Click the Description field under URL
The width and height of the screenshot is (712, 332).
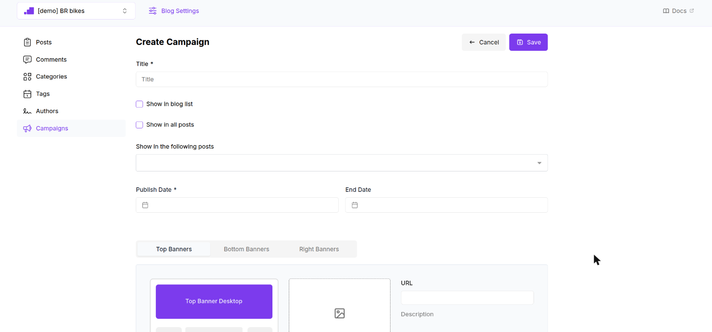(417, 314)
